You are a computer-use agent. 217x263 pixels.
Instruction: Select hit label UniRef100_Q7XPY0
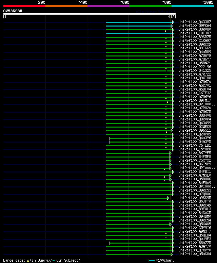click(x=195, y=250)
